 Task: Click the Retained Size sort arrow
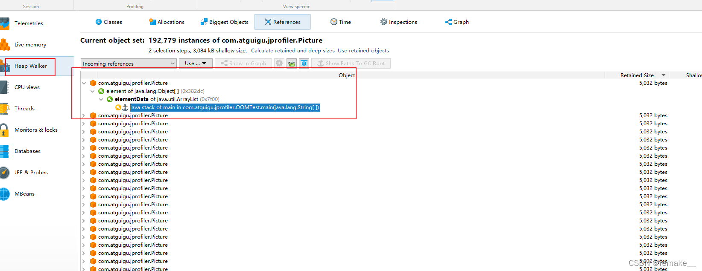664,75
